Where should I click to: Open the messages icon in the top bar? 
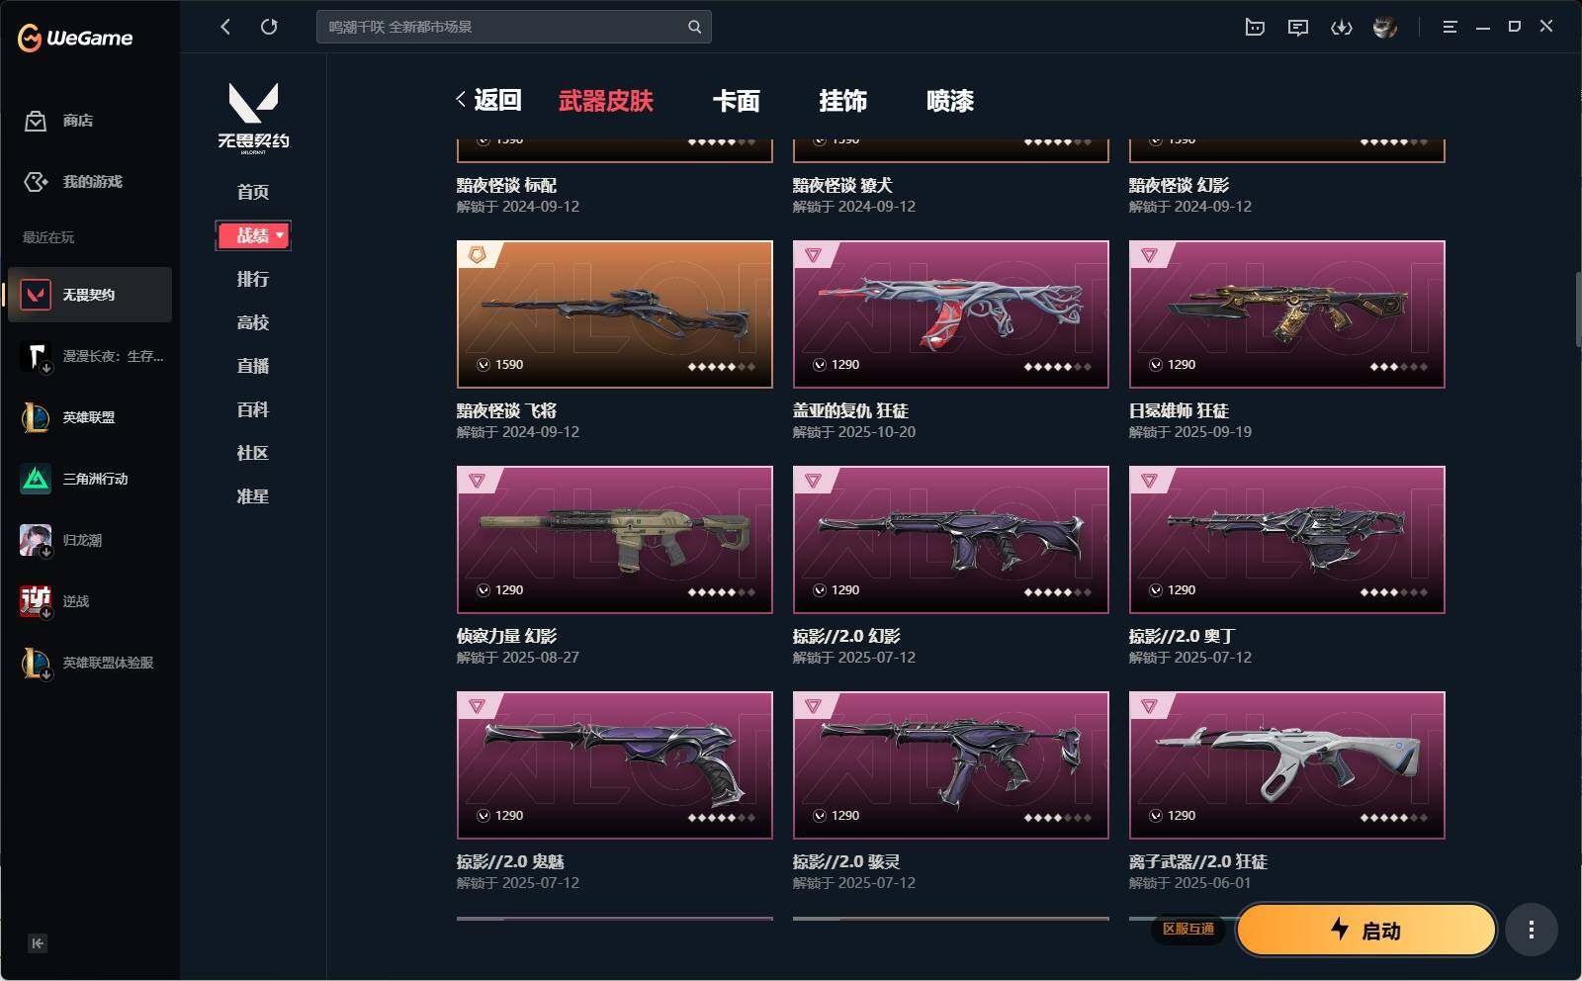[1298, 28]
